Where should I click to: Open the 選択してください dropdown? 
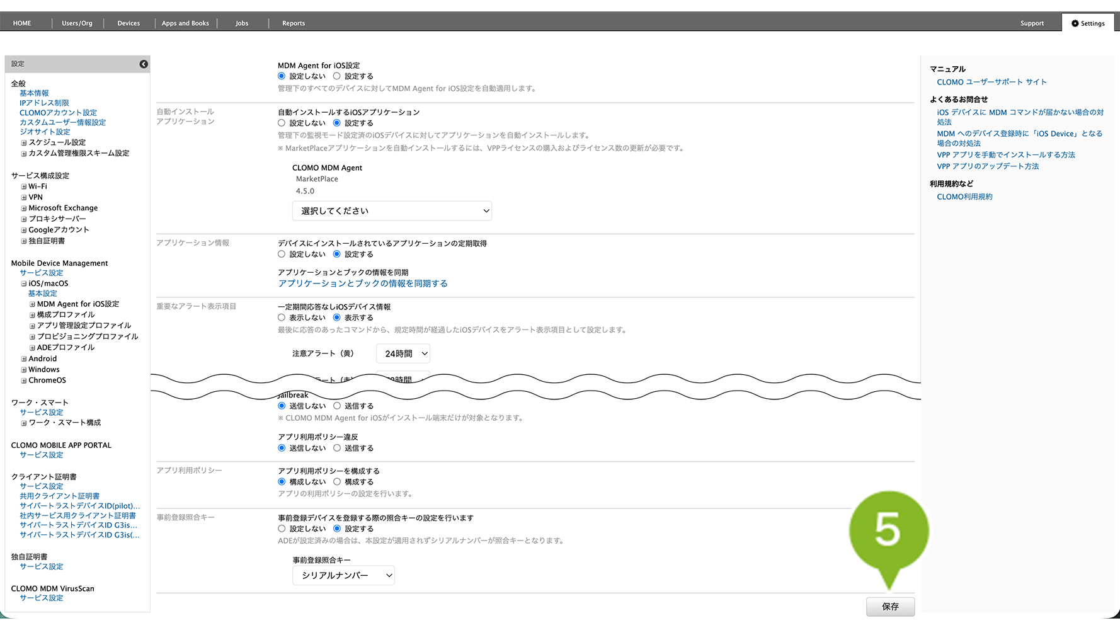[391, 211]
